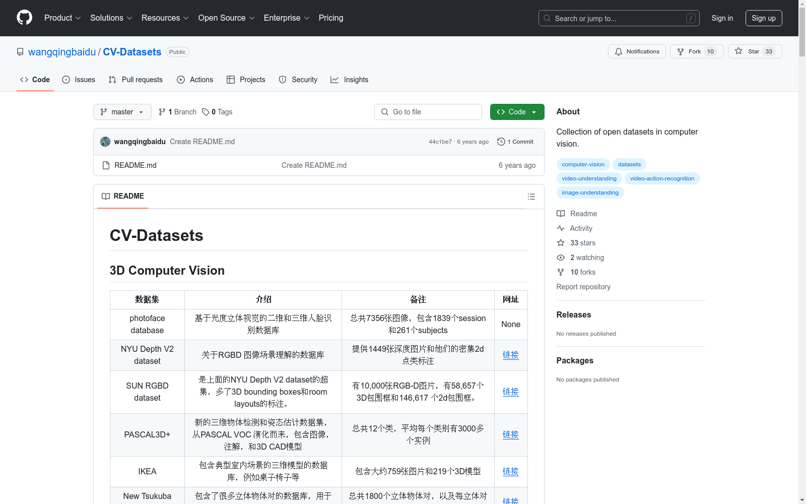The height and width of the screenshot is (504, 806).
Task: Click the README outline list icon
Action: click(531, 197)
